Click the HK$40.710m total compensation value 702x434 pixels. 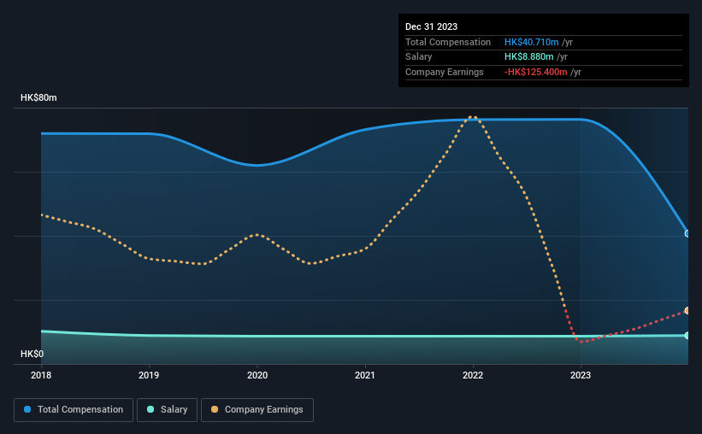tap(532, 42)
